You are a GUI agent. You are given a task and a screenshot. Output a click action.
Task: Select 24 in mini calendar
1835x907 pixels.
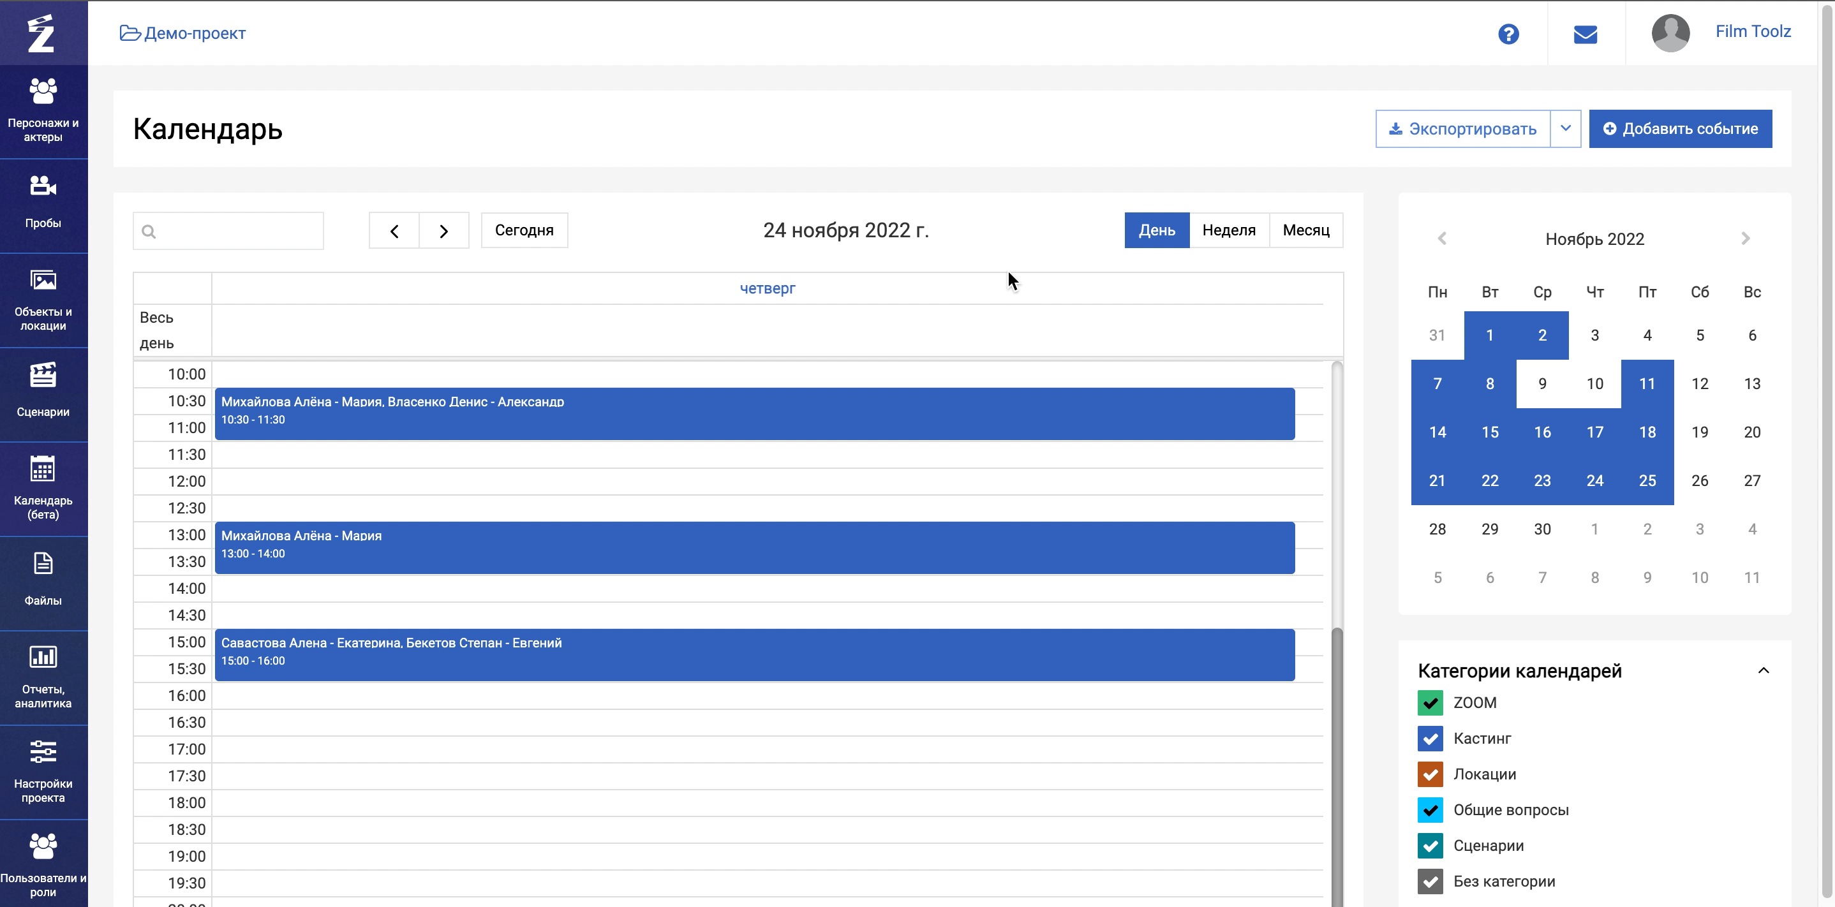(1594, 480)
